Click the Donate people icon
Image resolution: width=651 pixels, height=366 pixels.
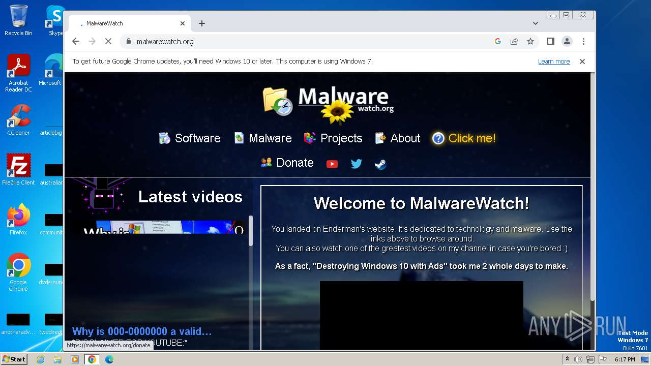coord(267,163)
